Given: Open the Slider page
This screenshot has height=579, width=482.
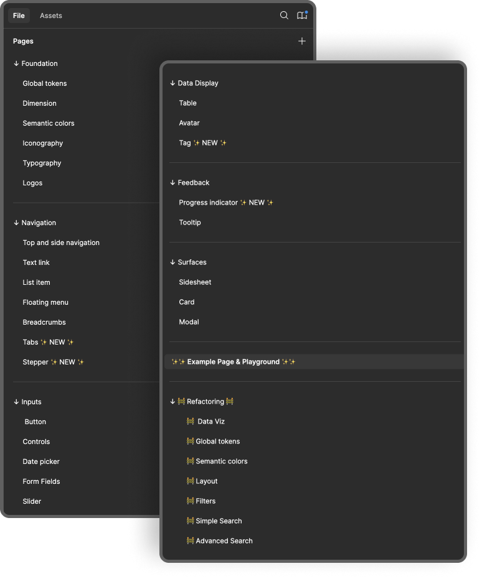Looking at the screenshot, I should tap(32, 501).
